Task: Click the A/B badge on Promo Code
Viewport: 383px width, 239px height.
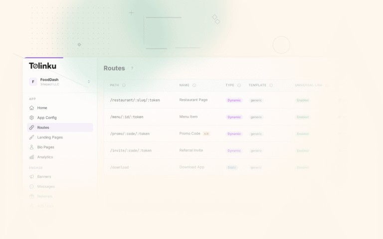Action: click(x=206, y=134)
